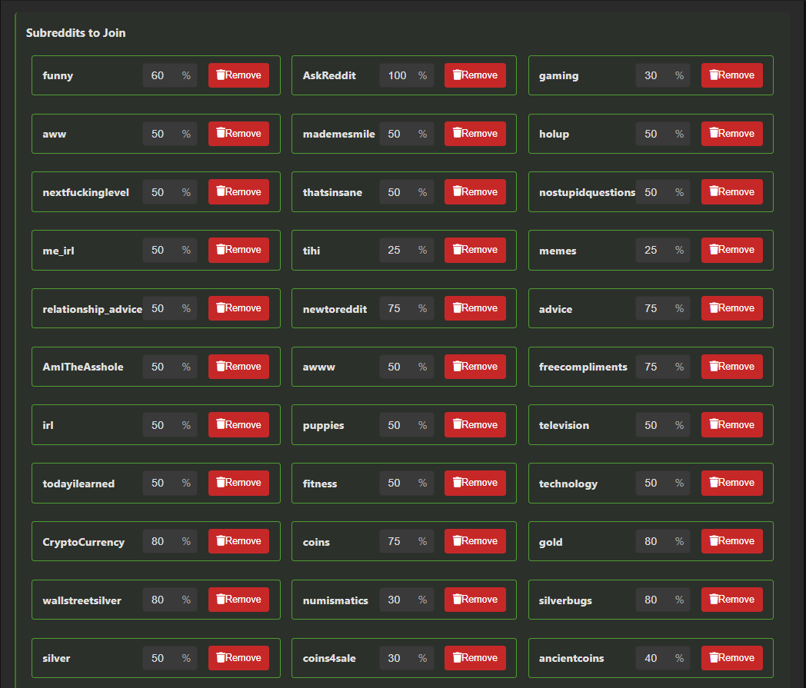The height and width of the screenshot is (688, 806).
Task: Edit the tihi percentage field
Action: click(x=407, y=251)
